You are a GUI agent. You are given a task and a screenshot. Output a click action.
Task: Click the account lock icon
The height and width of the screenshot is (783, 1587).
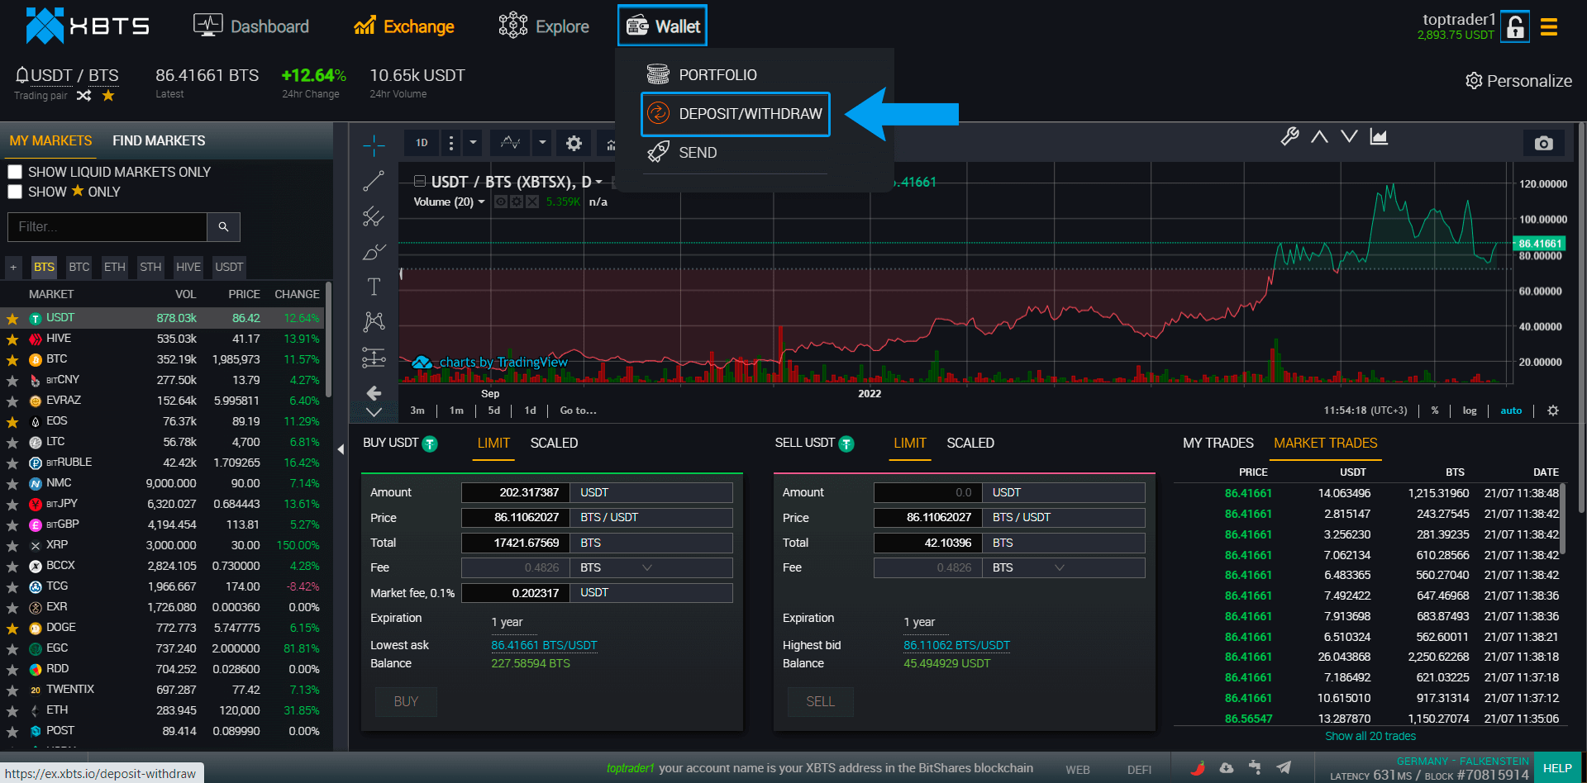point(1514,26)
